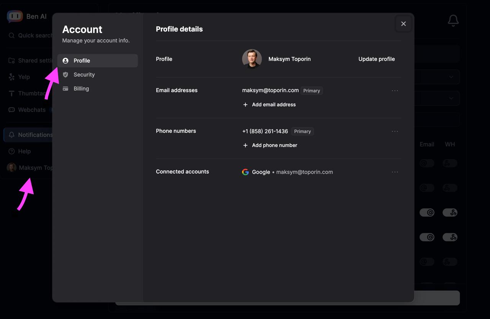Click the Primary badge next to the email
This screenshot has width=490, height=319.
tap(312, 91)
